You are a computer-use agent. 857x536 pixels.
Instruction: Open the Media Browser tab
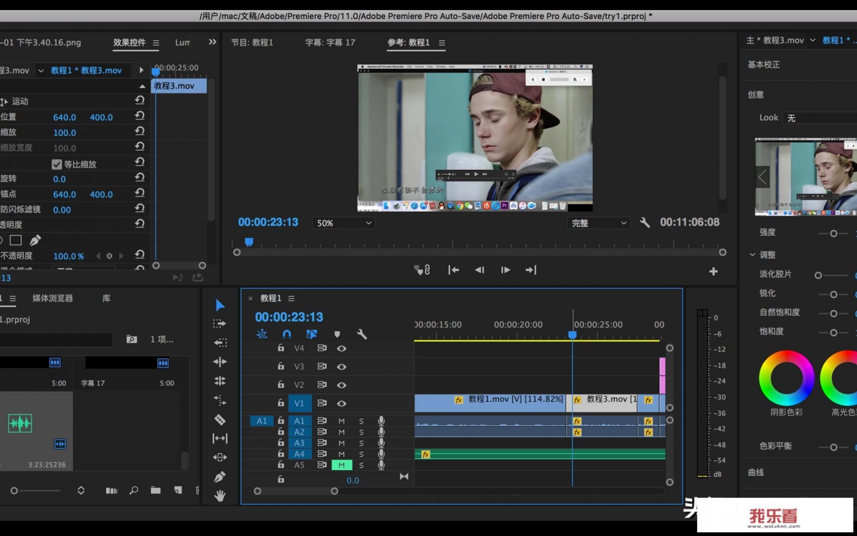click(x=53, y=298)
